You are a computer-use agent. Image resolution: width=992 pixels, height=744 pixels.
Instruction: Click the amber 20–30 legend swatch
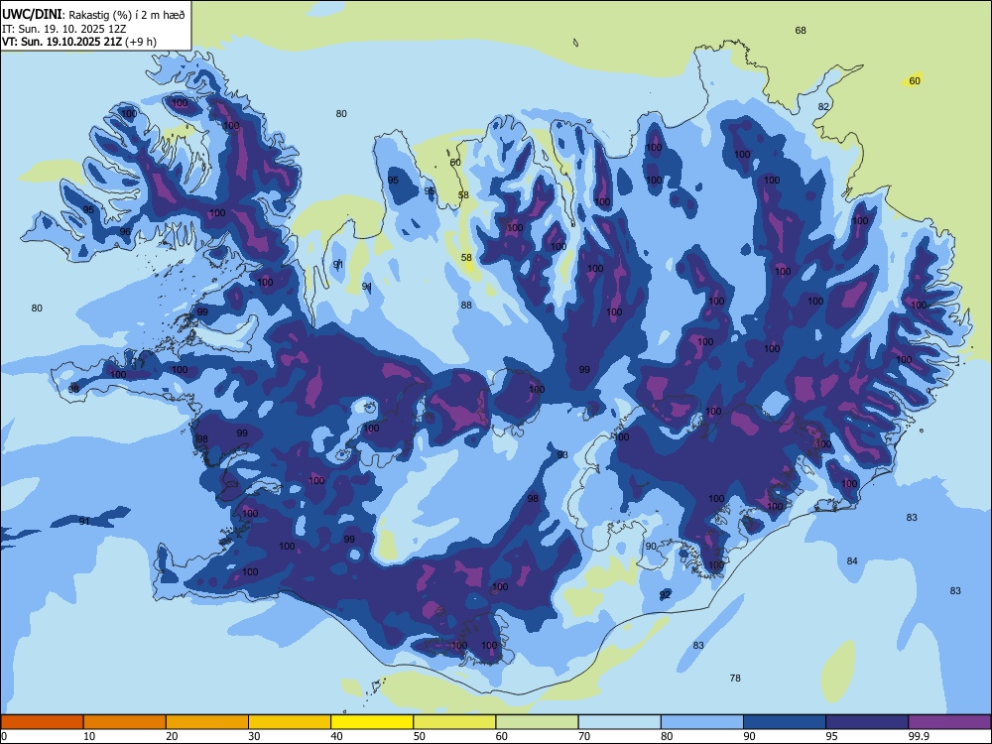pyautogui.click(x=207, y=722)
